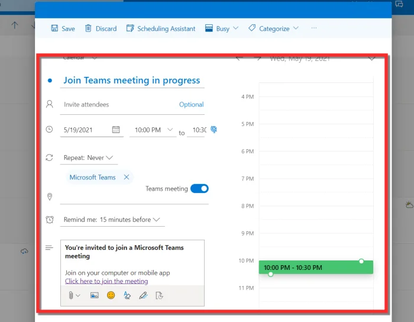Go to previous day arrow in day view
The image size is (414, 322).
click(x=239, y=58)
